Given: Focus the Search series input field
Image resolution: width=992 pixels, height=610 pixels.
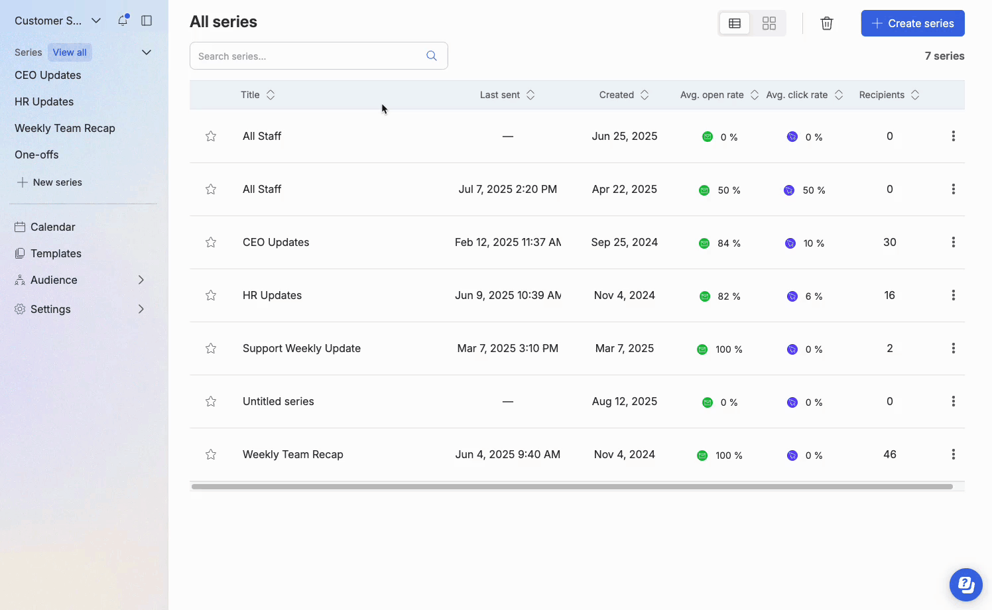Looking at the screenshot, I should pos(308,56).
